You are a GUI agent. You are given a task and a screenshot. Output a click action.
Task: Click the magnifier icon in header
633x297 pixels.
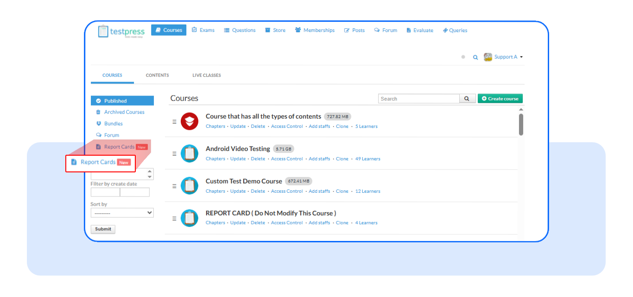(475, 57)
